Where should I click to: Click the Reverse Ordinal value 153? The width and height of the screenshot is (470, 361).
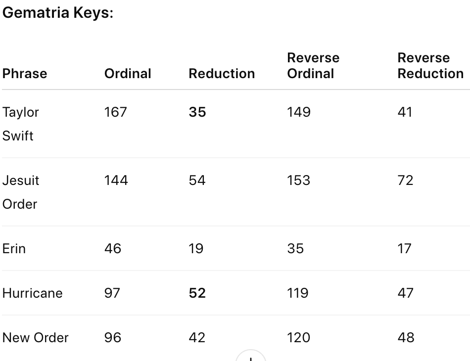298,180
